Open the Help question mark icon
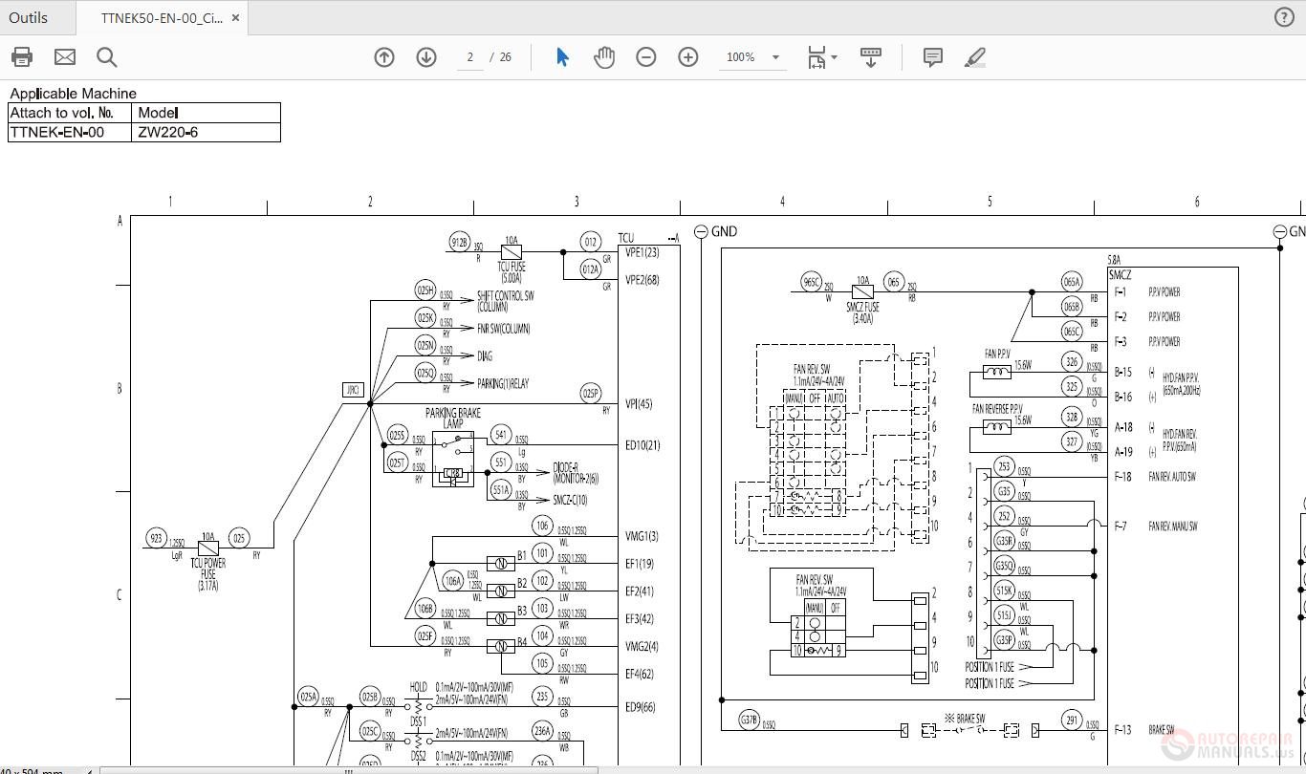The height and width of the screenshot is (774, 1306). pos(1283,17)
